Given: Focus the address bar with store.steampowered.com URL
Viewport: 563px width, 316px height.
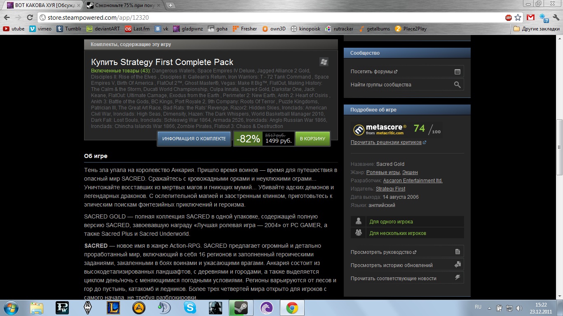Looking at the screenshot, I should (x=270, y=18).
